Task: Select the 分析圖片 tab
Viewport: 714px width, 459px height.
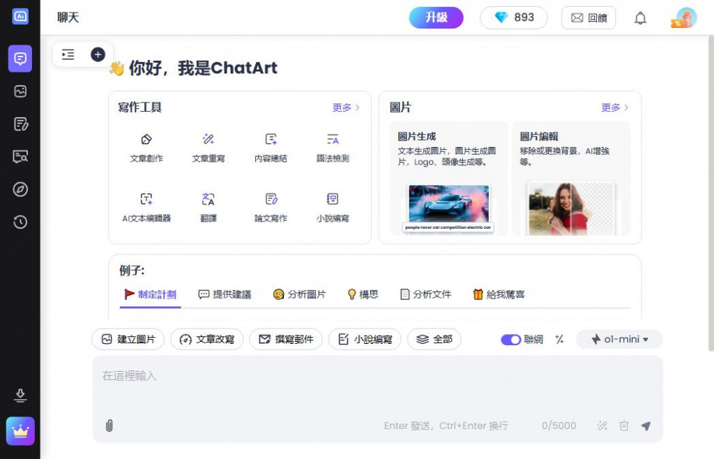Action: [x=300, y=294]
